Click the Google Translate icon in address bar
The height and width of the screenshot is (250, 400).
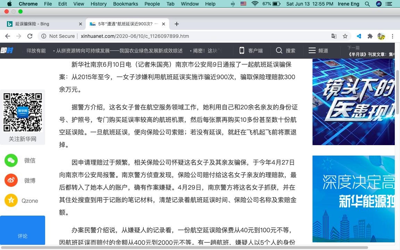click(334, 36)
